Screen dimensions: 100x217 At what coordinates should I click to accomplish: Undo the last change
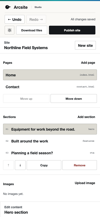pos(15,19)
